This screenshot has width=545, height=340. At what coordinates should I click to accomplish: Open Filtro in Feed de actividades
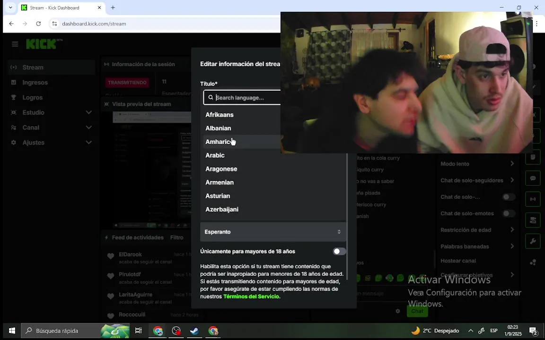[176, 238]
